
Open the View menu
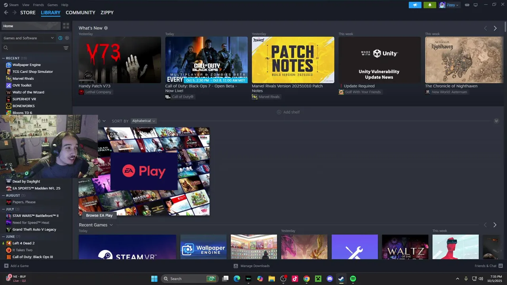point(26,5)
